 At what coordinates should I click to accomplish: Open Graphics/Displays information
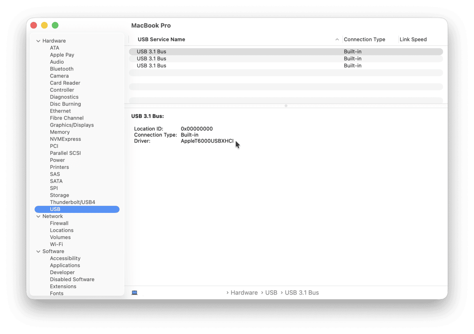[72, 125]
